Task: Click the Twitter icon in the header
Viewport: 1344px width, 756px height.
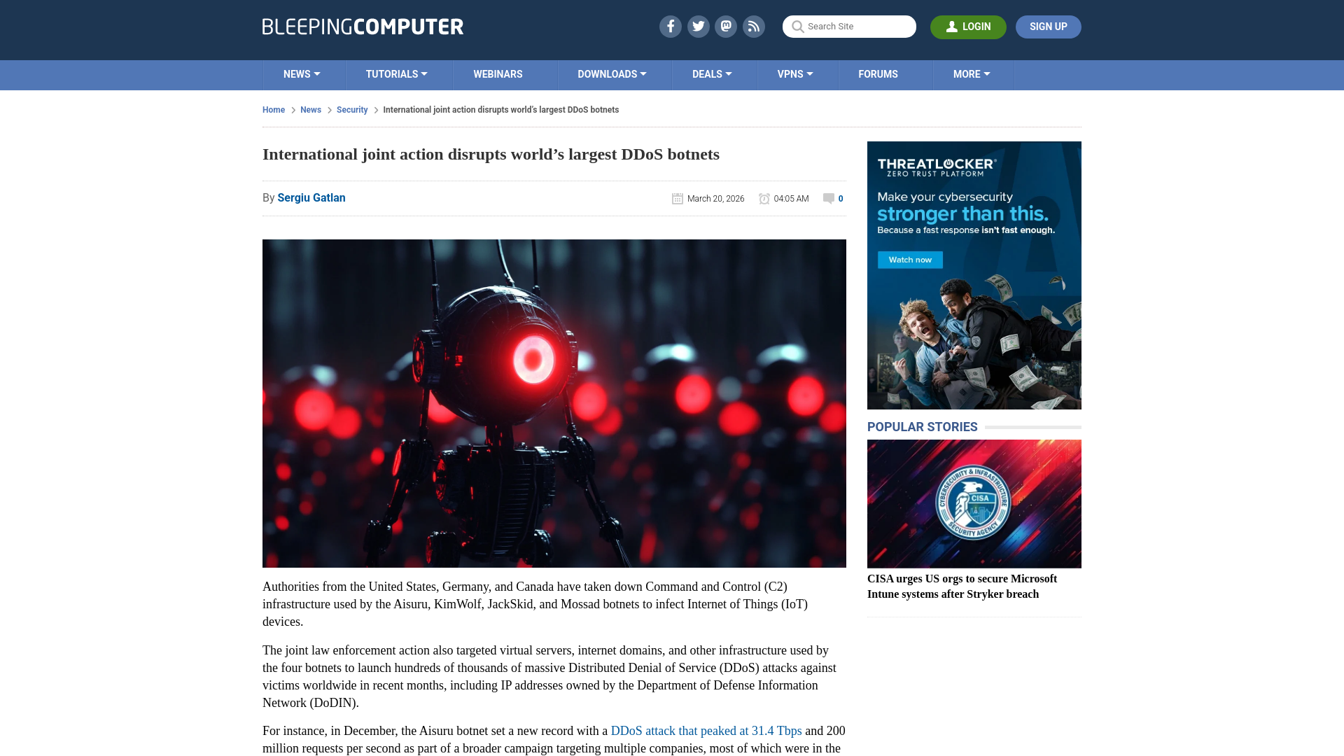Action: click(698, 27)
